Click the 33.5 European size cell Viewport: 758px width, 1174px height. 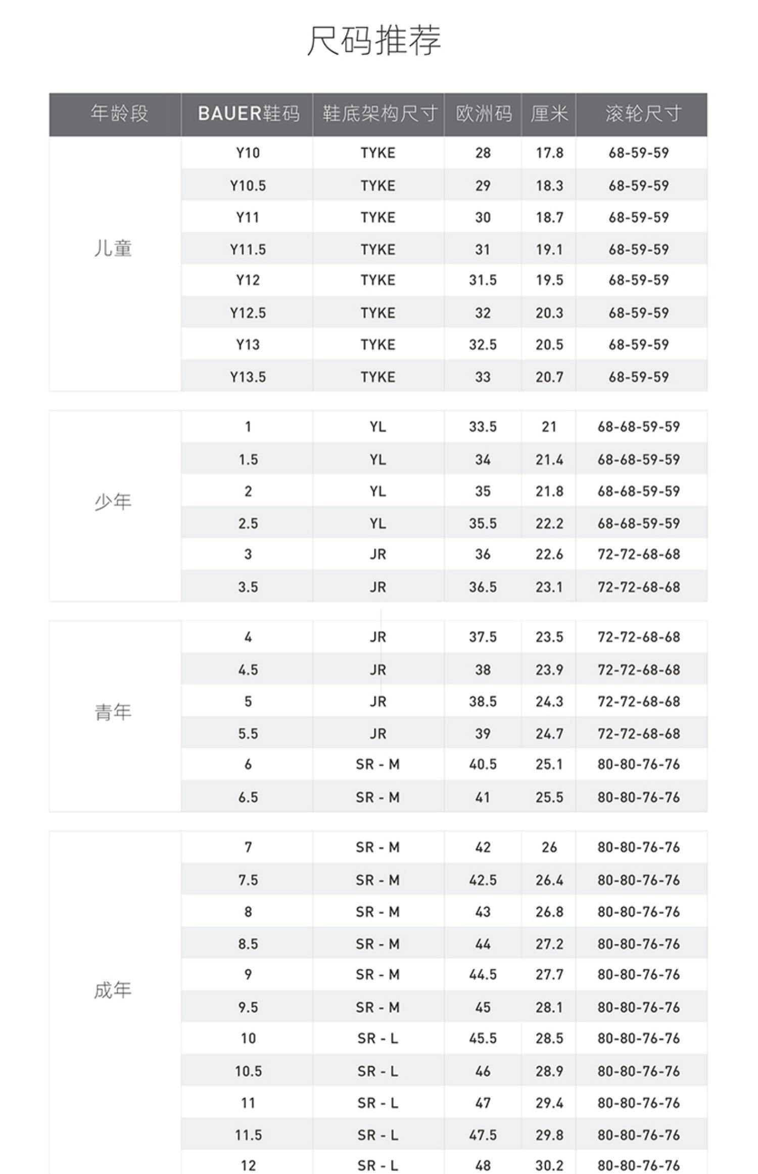pos(483,427)
